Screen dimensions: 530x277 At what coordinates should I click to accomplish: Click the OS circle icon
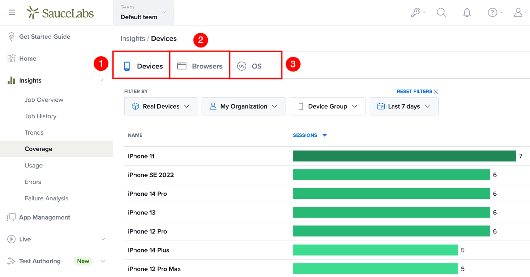click(242, 66)
